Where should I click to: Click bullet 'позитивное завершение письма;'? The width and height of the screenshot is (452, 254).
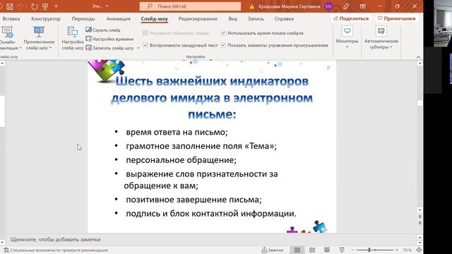(194, 200)
